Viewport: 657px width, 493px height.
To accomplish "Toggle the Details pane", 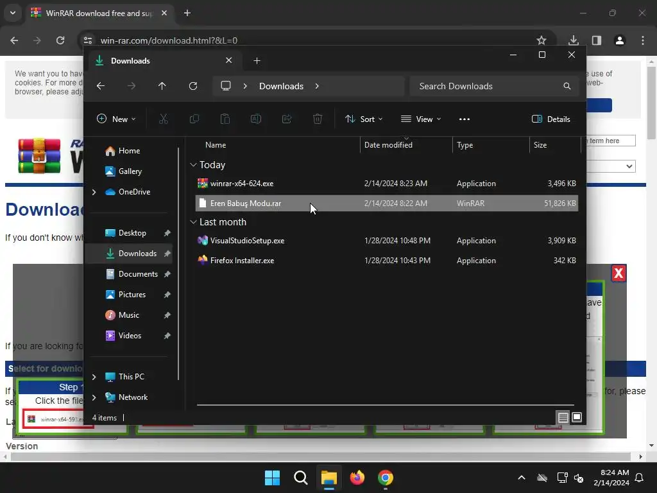I will click(x=551, y=119).
